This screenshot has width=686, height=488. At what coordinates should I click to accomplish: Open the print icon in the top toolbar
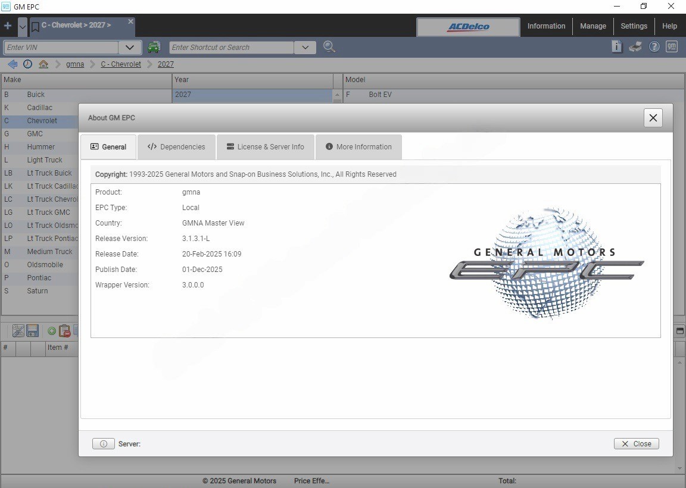tap(635, 46)
